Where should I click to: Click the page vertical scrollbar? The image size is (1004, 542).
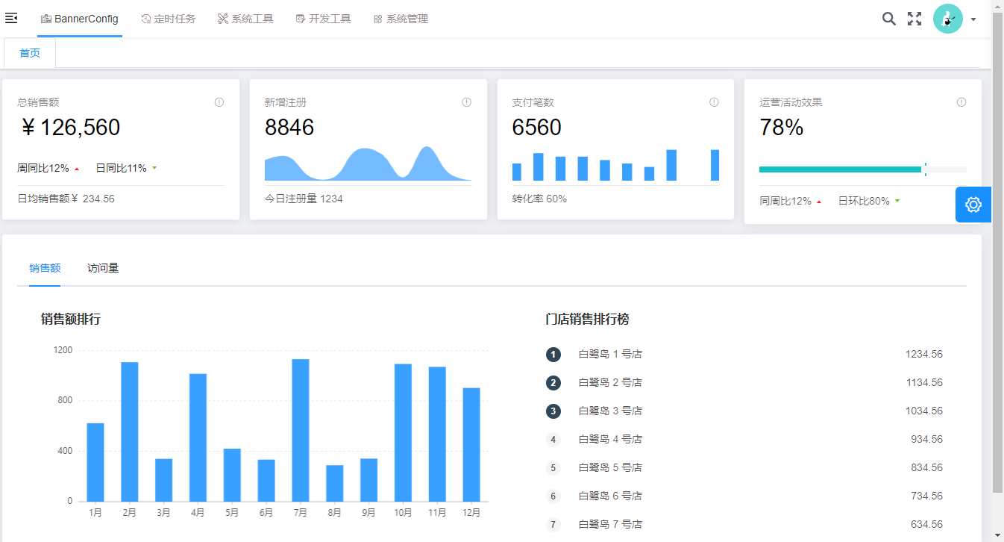click(x=997, y=254)
